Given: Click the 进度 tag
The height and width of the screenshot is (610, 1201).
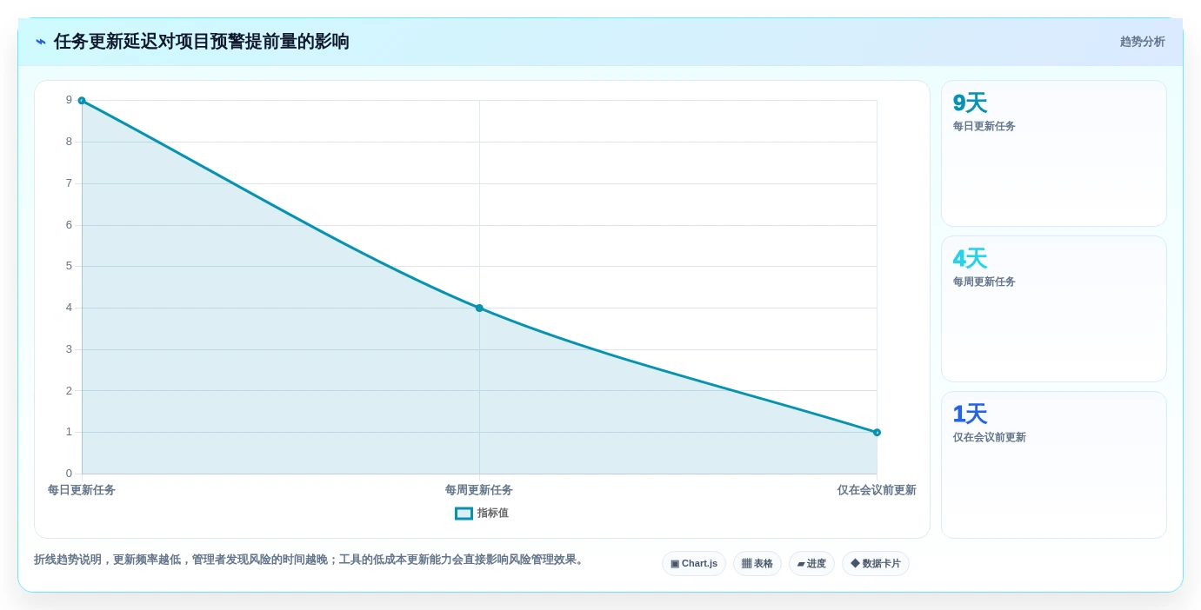Looking at the screenshot, I should pos(811,563).
